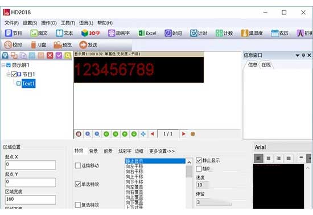Open the 校时 time sync tool
The image size is (313, 215).
[13, 45]
